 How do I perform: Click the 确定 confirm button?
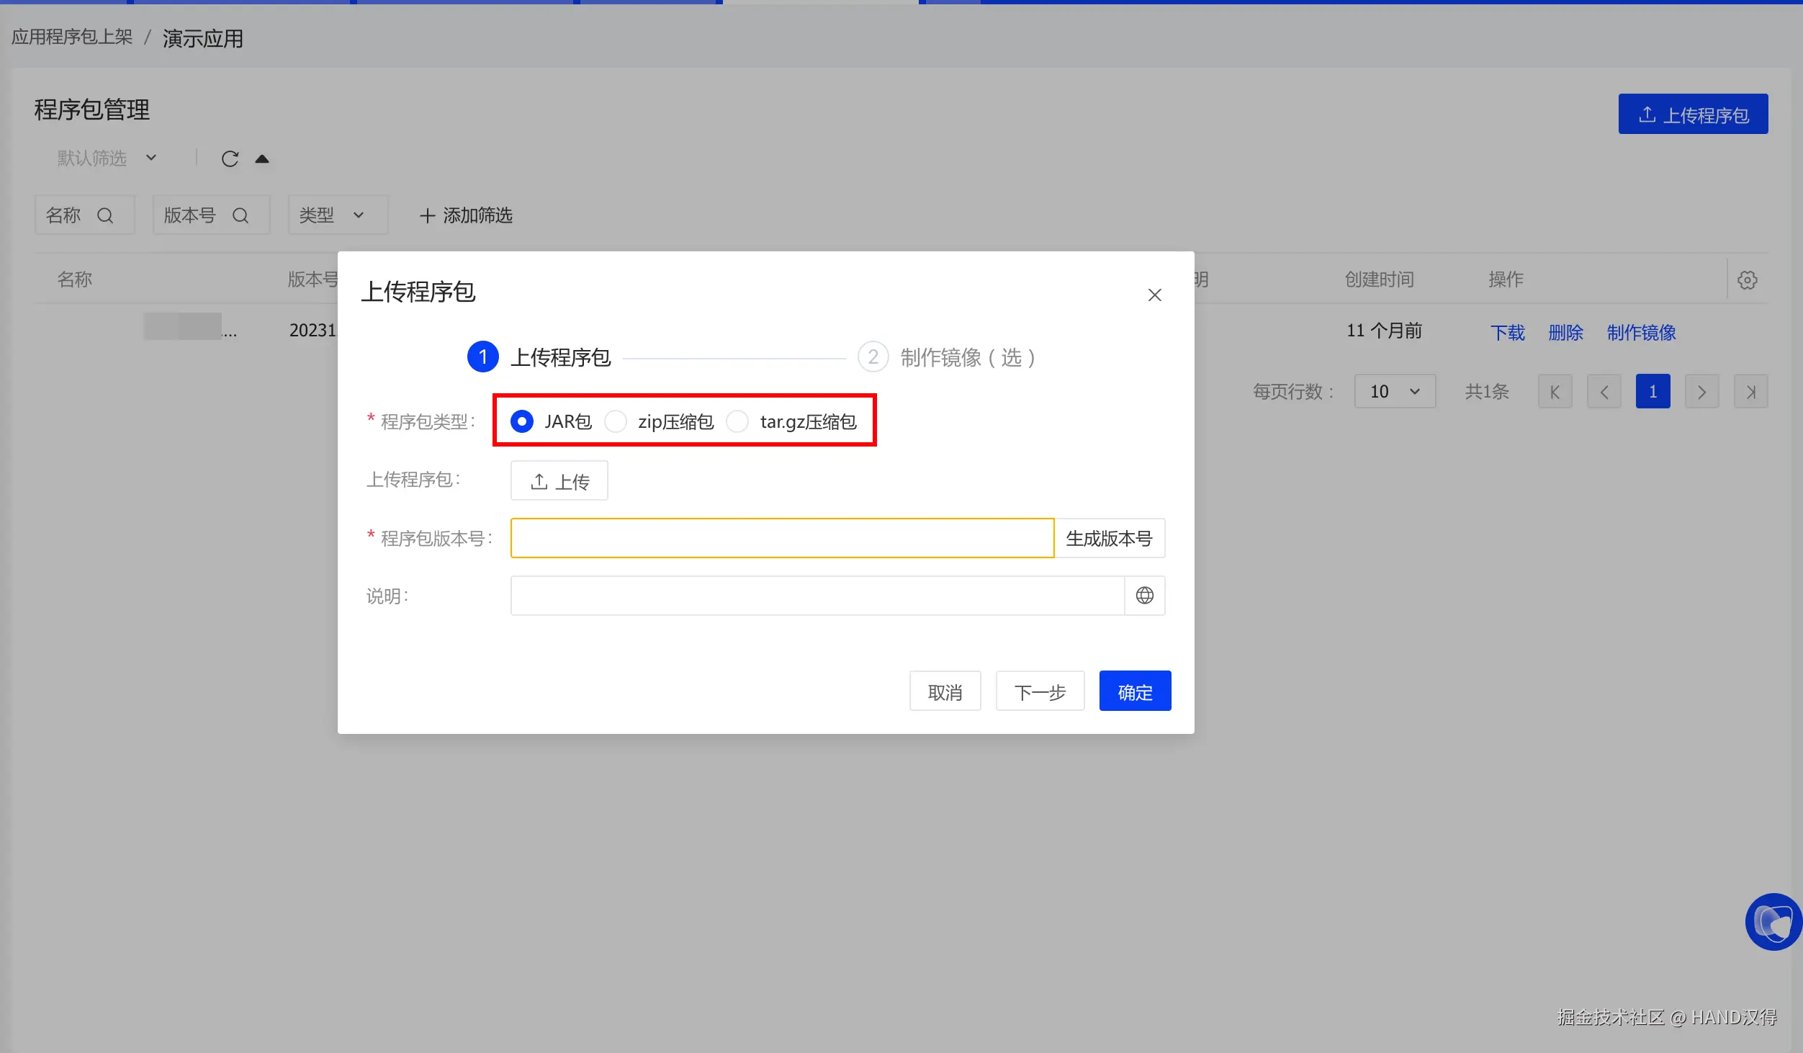[x=1134, y=691]
